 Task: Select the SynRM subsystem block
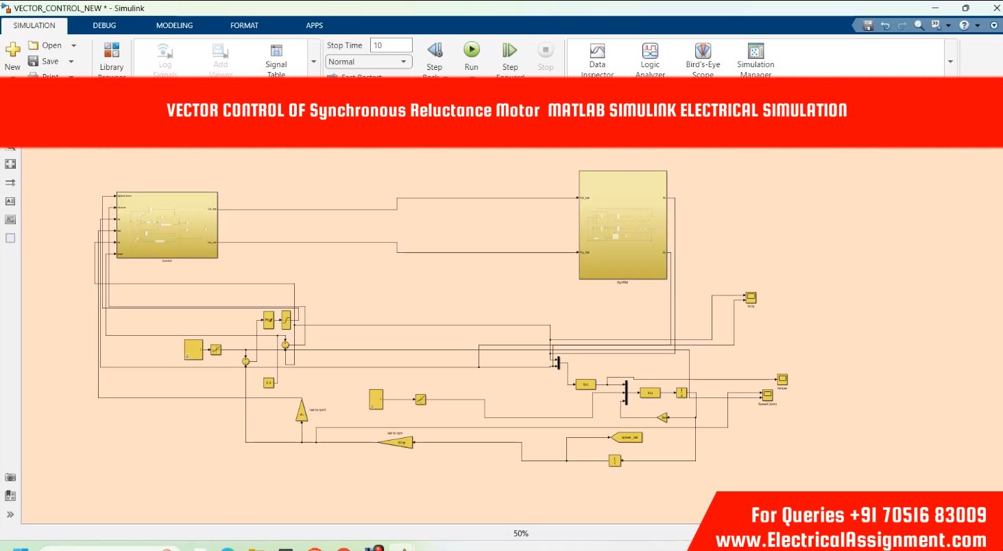tap(623, 225)
